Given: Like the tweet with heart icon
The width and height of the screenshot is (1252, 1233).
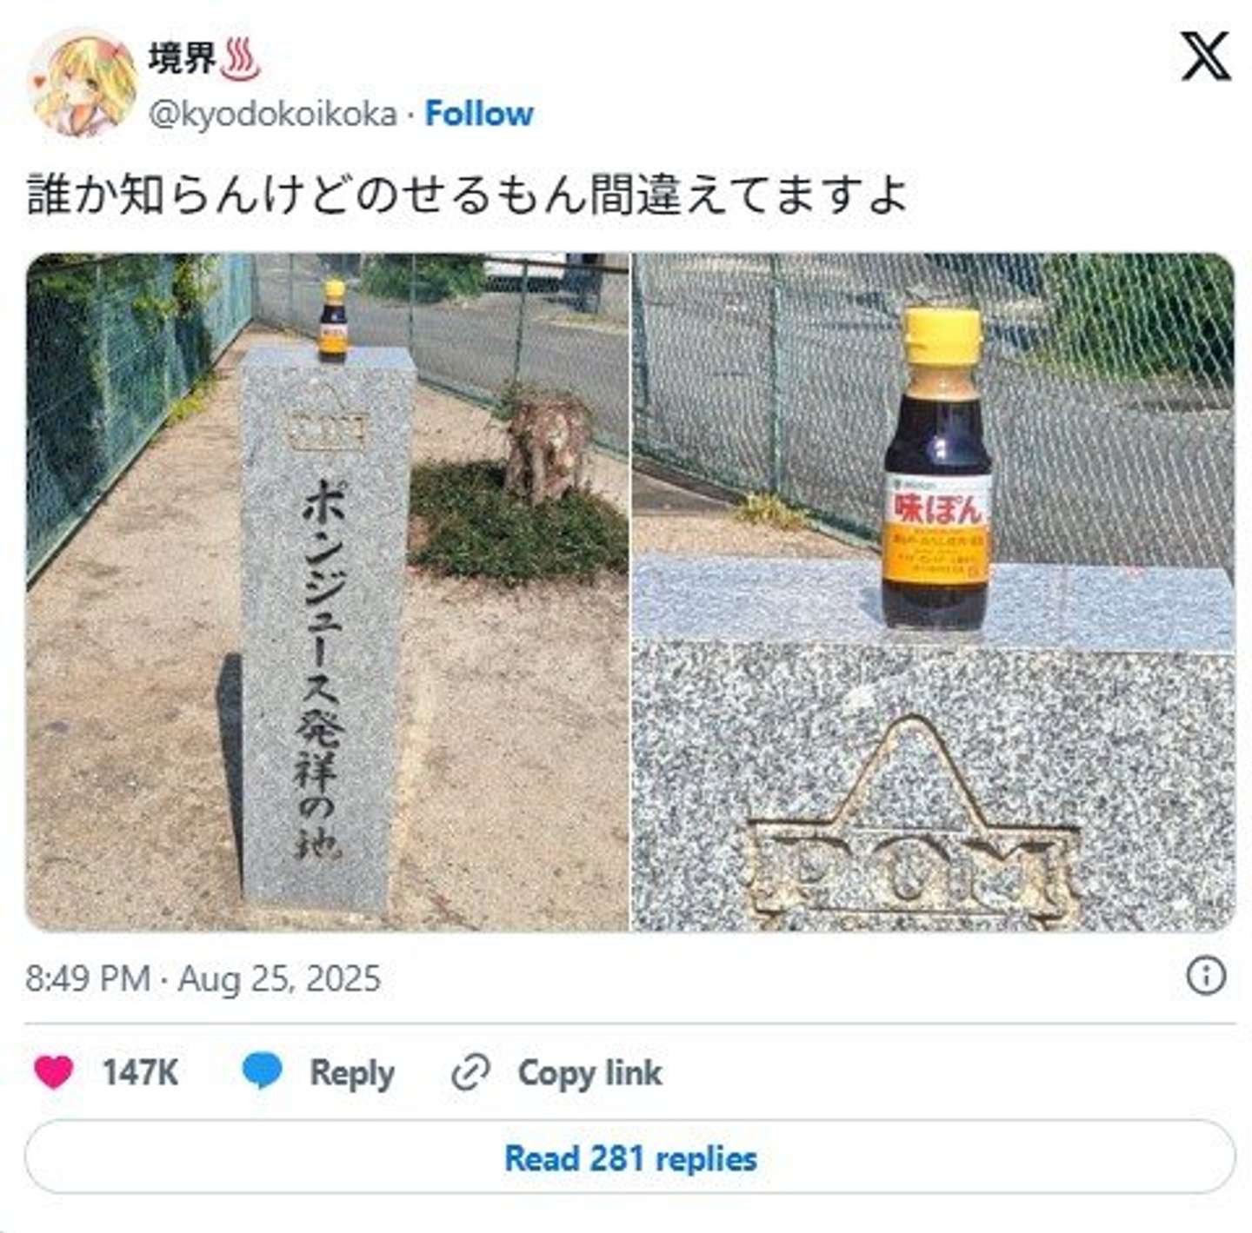Looking at the screenshot, I should coord(54,1072).
